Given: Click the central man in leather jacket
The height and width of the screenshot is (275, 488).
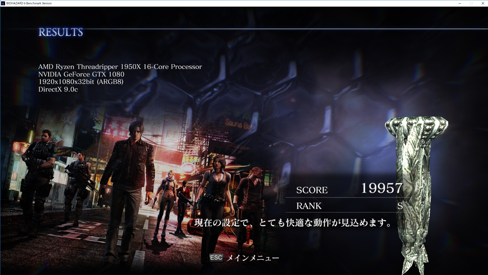Looking at the screenshot, I should [x=131, y=166].
